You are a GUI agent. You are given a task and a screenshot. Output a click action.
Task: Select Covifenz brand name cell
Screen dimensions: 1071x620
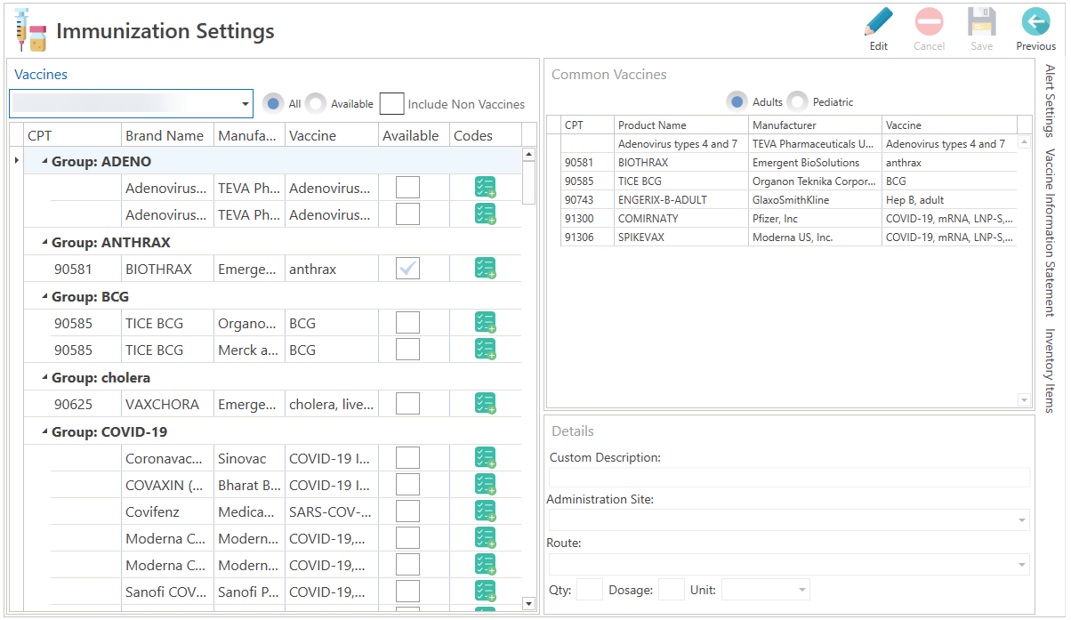pyautogui.click(x=167, y=511)
